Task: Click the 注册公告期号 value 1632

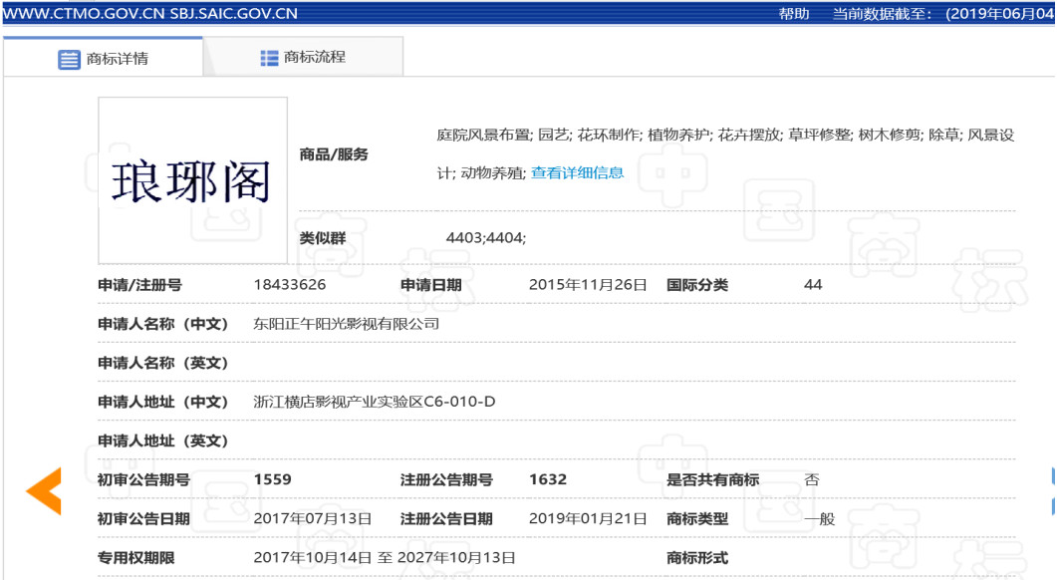Action: click(x=549, y=479)
